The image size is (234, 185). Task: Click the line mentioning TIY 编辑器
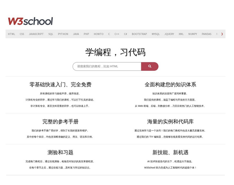(x=170, y=137)
